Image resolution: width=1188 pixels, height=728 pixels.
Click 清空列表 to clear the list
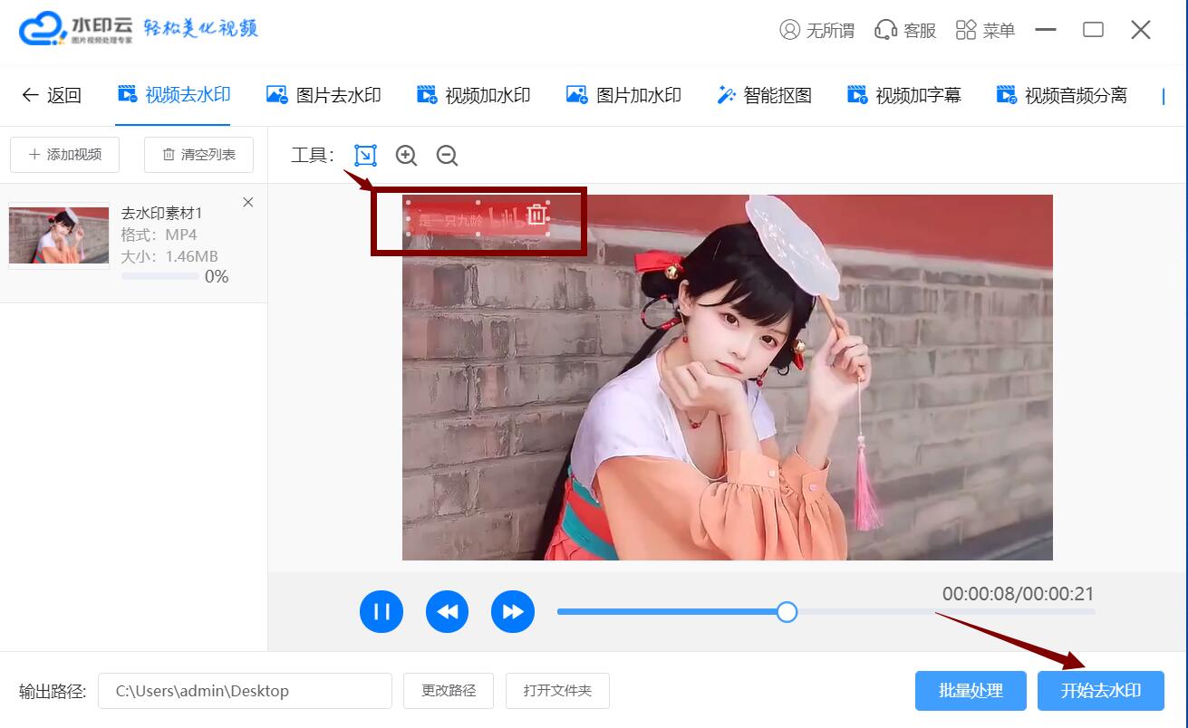tap(198, 155)
